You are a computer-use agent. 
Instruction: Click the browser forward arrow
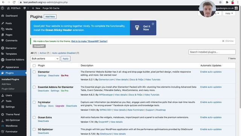[x=9, y=2]
